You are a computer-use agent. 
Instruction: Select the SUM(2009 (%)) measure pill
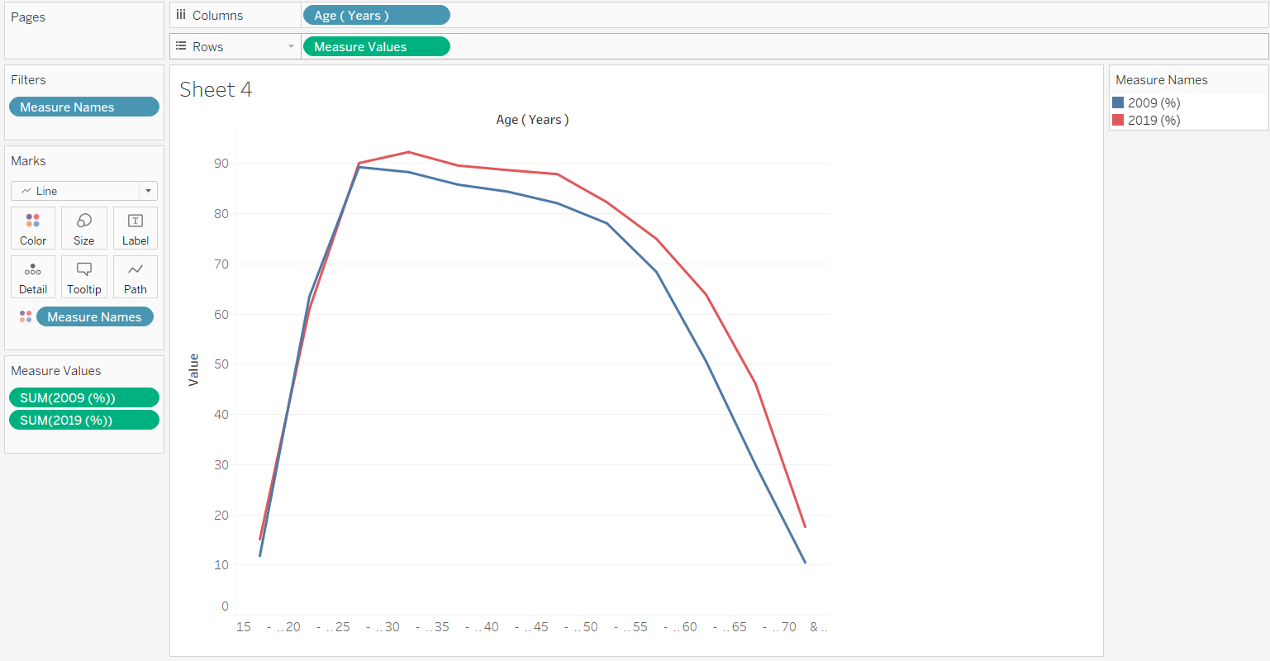[83, 398]
